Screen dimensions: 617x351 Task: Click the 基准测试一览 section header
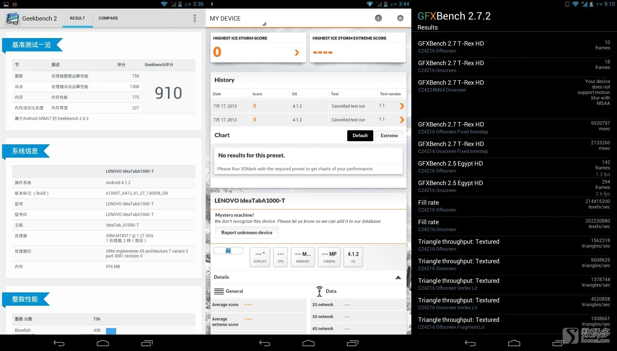pyautogui.click(x=32, y=45)
